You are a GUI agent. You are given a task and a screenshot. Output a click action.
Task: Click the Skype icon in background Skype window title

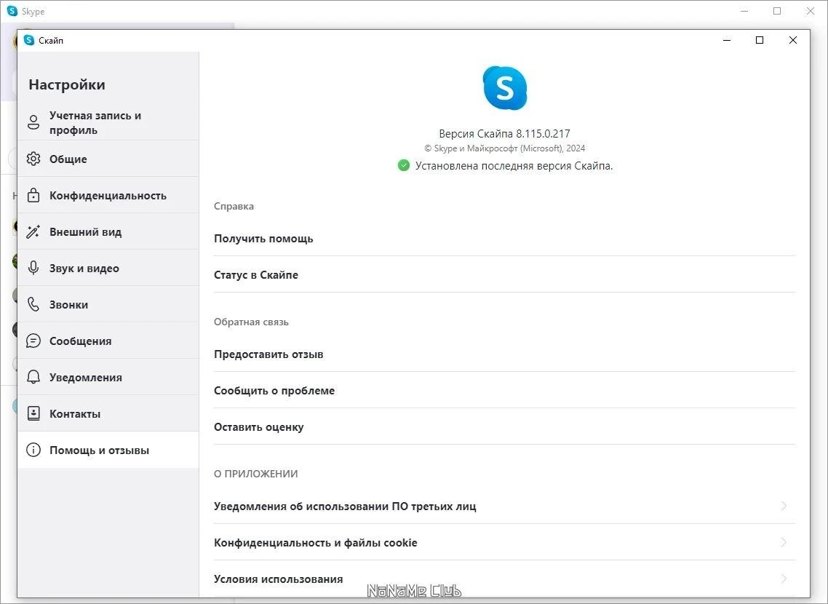pyautogui.click(x=12, y=11)
